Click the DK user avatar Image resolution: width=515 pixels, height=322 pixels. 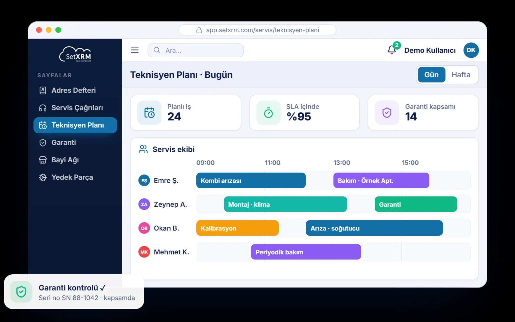471,50
